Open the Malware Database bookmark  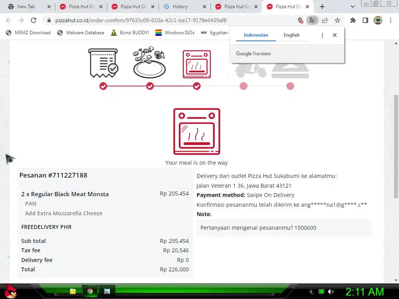click(x=81, y=33)
